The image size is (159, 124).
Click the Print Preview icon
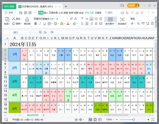coord(25,13)
